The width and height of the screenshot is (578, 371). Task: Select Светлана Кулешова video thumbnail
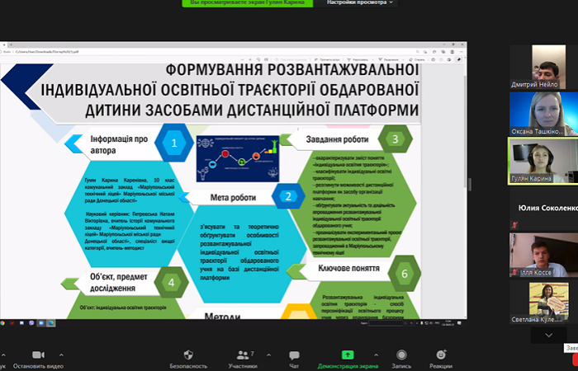[x=542, y=301]
